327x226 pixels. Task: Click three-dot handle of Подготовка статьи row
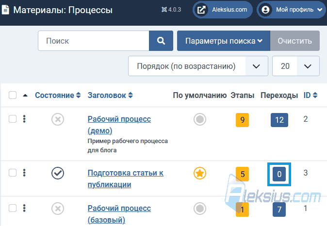pyautogui.click(x=24, y=173)
